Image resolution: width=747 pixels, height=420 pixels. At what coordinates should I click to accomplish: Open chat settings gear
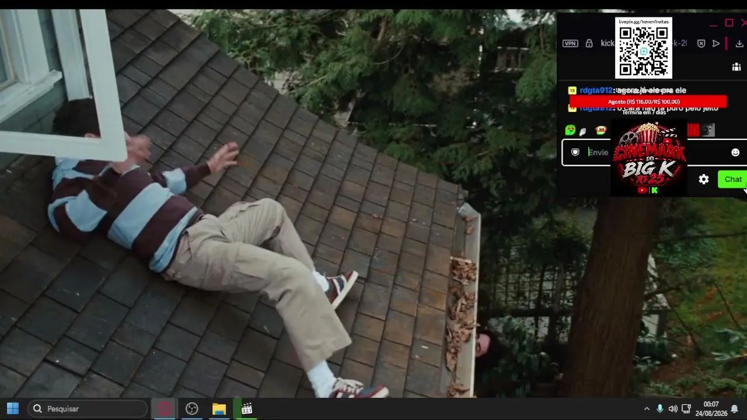pyautogui.click(x=704, y=180)
